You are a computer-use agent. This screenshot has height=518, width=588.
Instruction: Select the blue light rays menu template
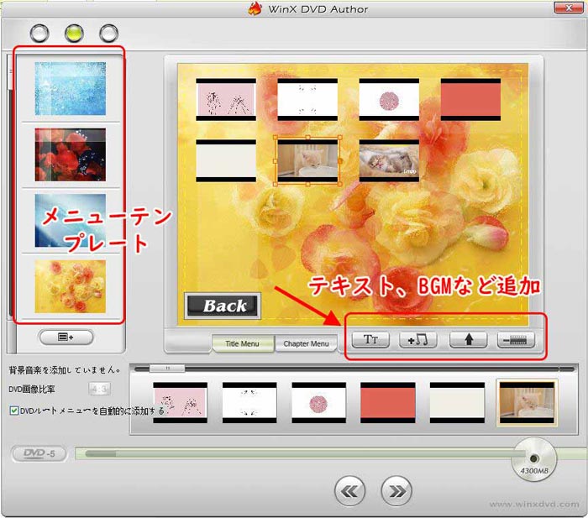71,221
